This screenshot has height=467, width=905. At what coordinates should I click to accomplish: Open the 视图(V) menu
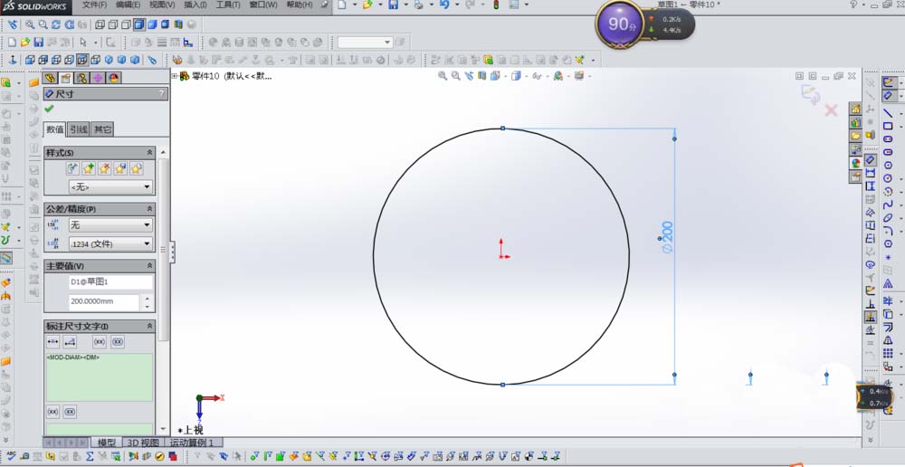[x=162, y=5]
